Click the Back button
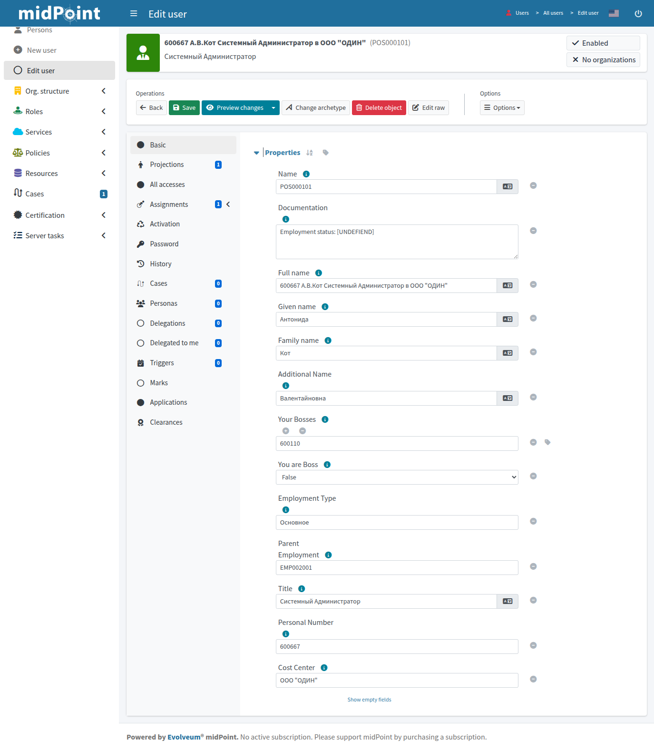This screenshot has width=654, height=750. (151, 108)
